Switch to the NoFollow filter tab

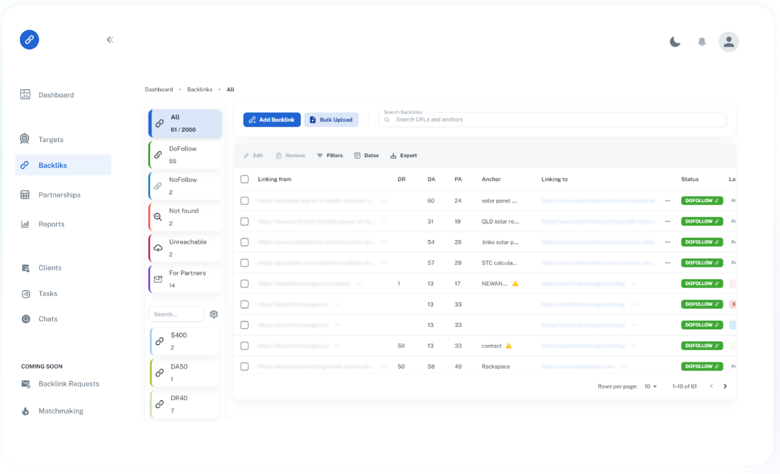(x=184, y=185)
